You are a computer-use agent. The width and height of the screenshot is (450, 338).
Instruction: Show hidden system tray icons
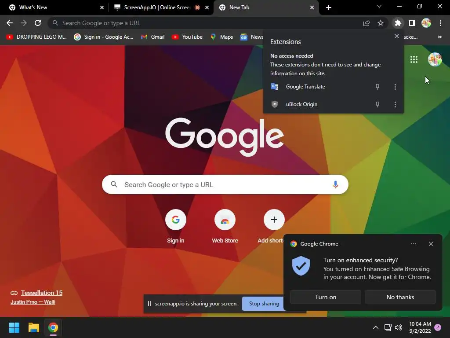coord(375,327)
